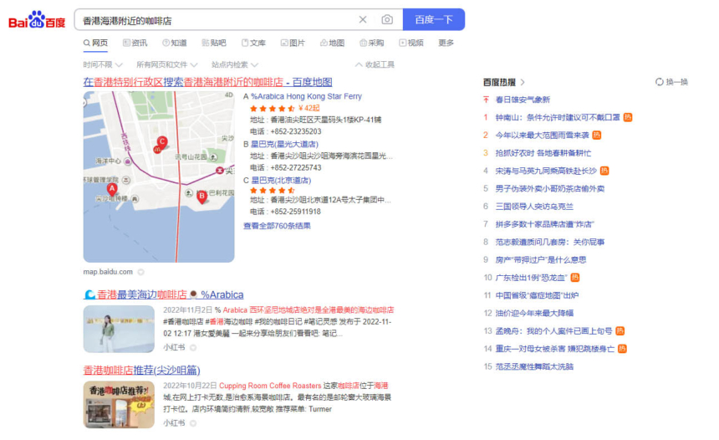Image resolution: width=719 pixels, height=440 pixels.
Task: Open 拼多多数十家品牌店遭"炸店"
Action: click(x=544, y=224)
